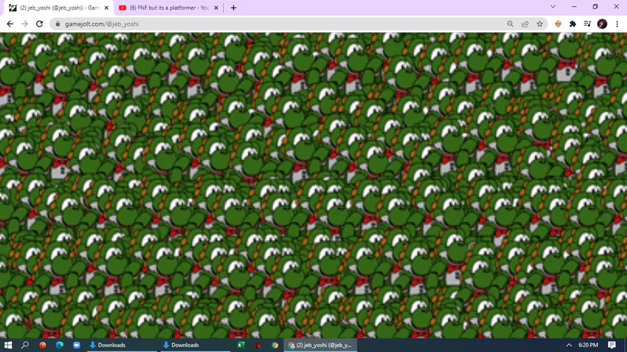Viewport: 627px width, 352px height.
Task: Bookmark this page with the star icon
Action: point(540,24)
